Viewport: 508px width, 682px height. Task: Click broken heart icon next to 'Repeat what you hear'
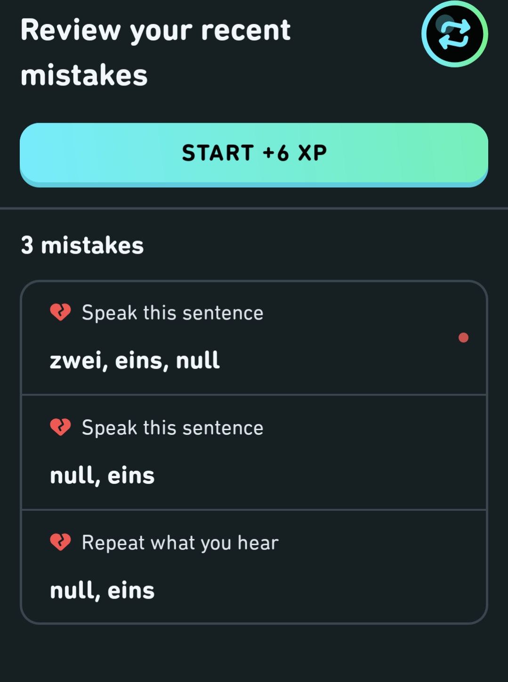click(60, 542)
